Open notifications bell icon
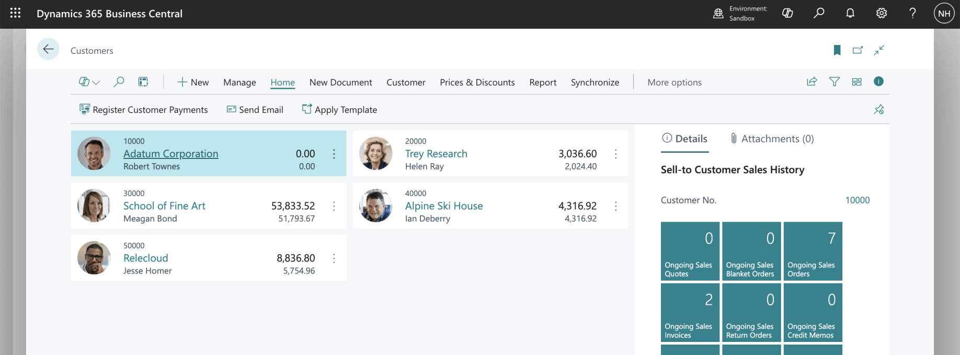Viewport: 960px width, 355px height. [x=850, y=14]
